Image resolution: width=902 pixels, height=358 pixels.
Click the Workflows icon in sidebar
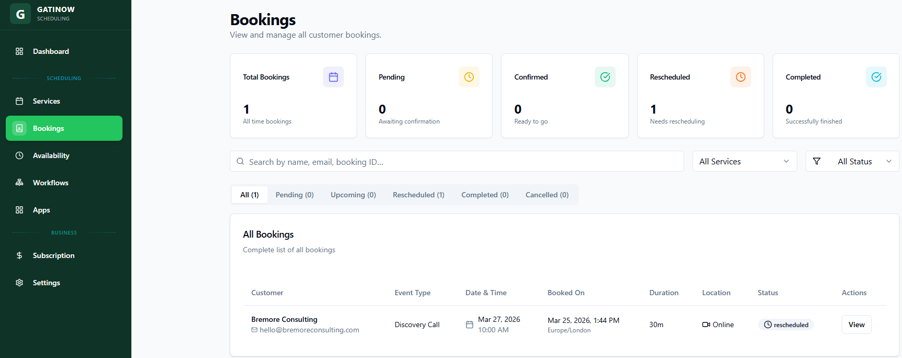[x=19, y=183]
